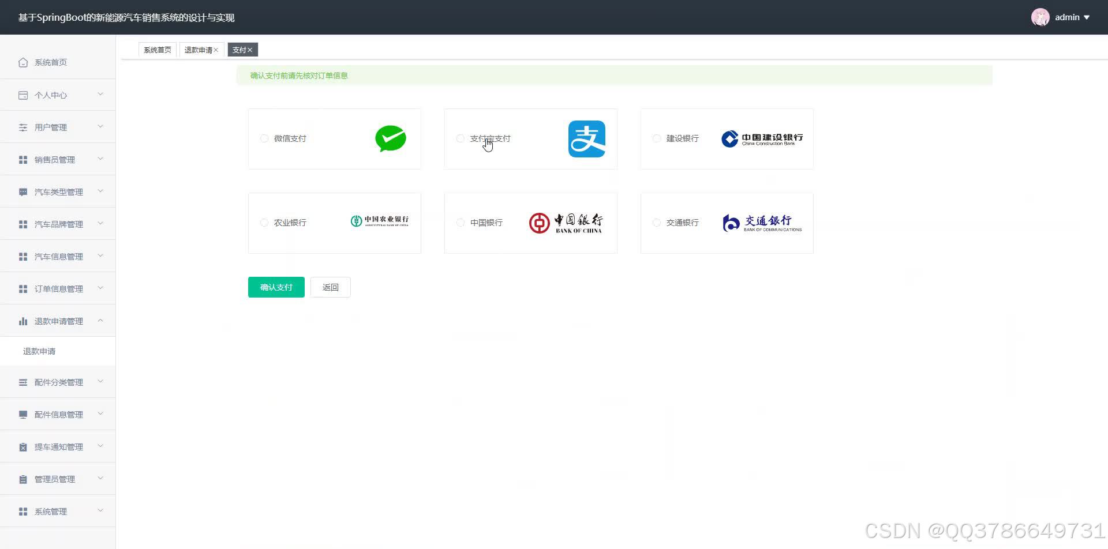
Task: Click the clipboard icon beside 管理员管理
Action: tap(23, 479)
